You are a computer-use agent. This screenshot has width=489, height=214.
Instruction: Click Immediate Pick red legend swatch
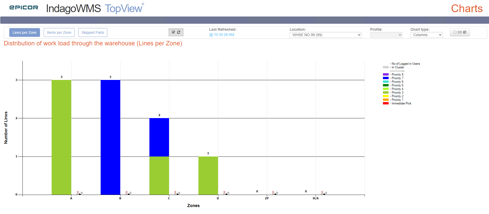[386, 103]
